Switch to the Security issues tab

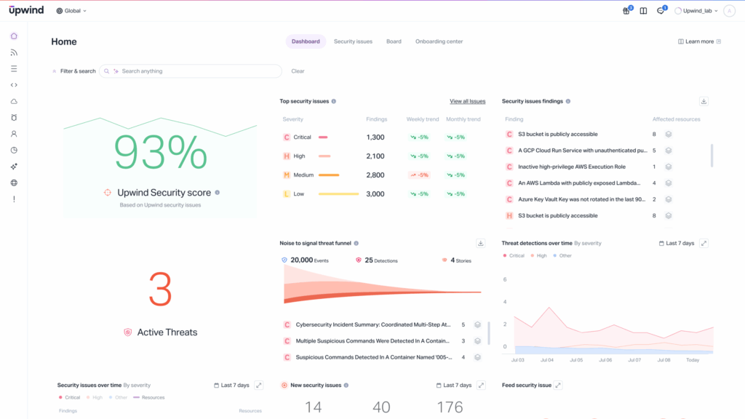pos(353,41)
